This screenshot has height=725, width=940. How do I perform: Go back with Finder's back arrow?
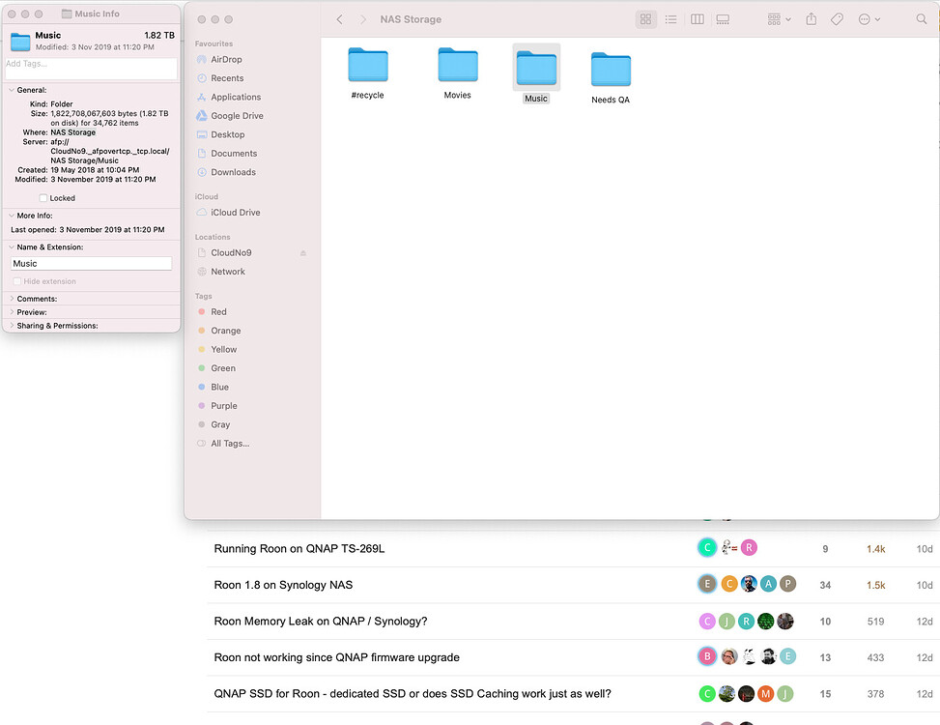pos(340,19)
